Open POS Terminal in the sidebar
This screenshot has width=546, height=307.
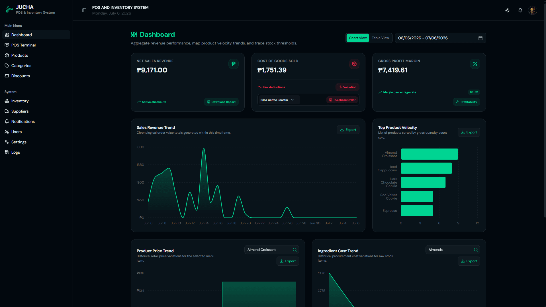click(x=36, y=45)
